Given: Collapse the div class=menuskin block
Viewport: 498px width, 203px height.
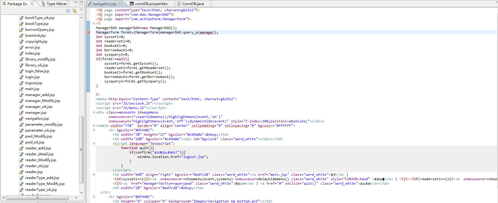Looking at the screenshot, I should click(94, 112).
